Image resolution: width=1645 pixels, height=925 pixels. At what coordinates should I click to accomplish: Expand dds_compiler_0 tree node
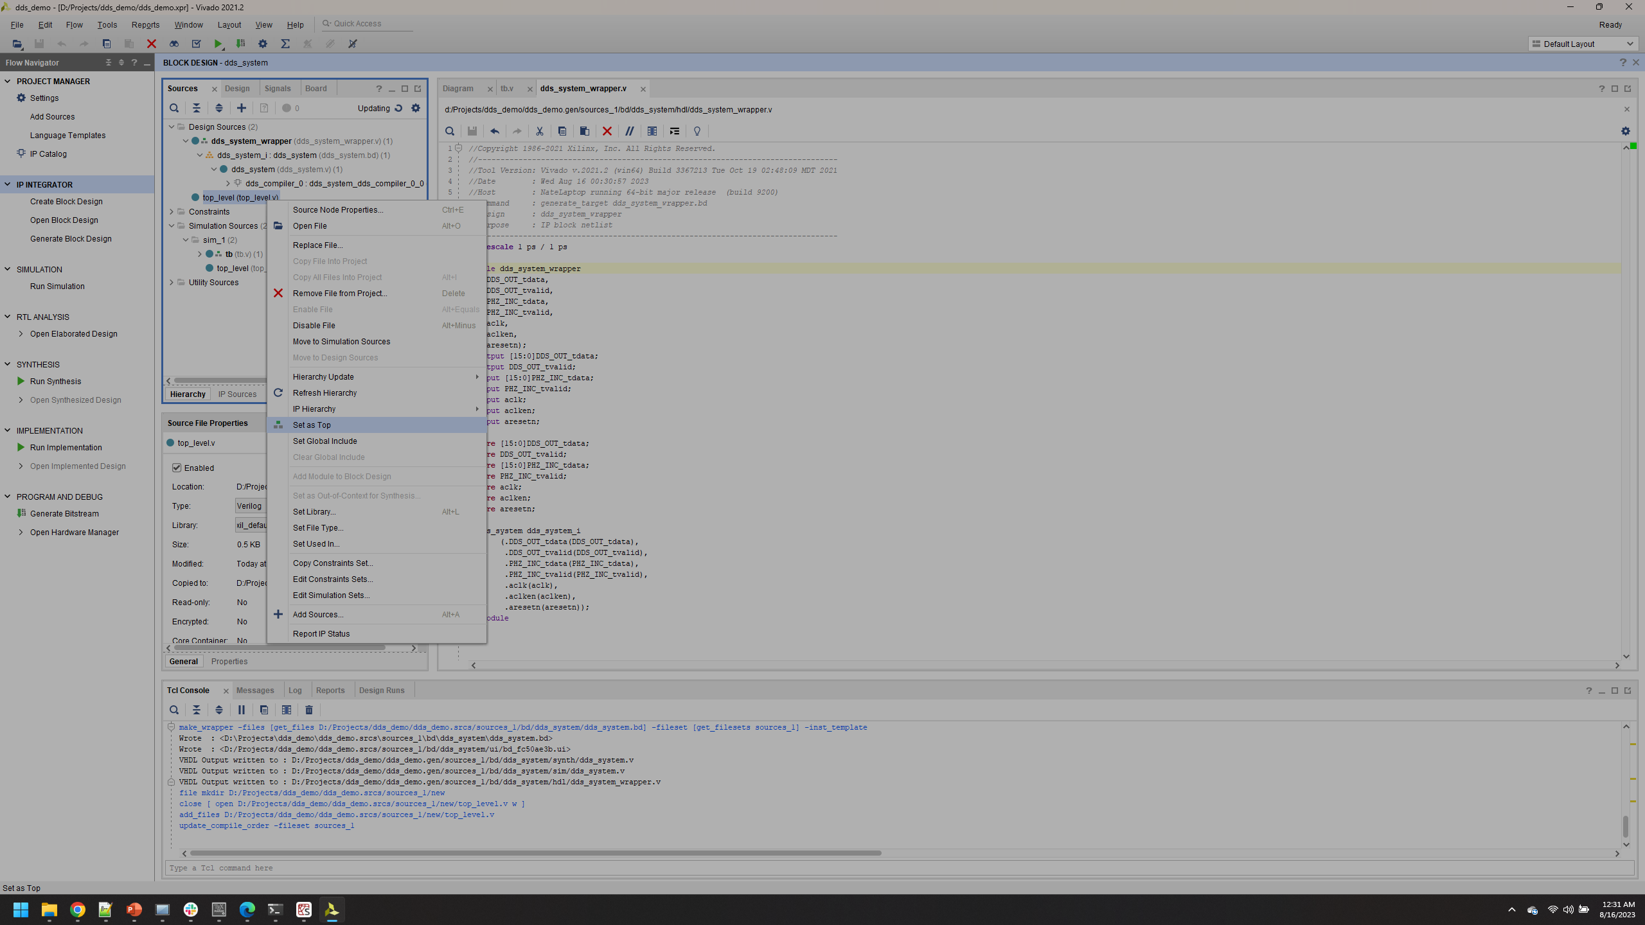click(x=227, y=184)
